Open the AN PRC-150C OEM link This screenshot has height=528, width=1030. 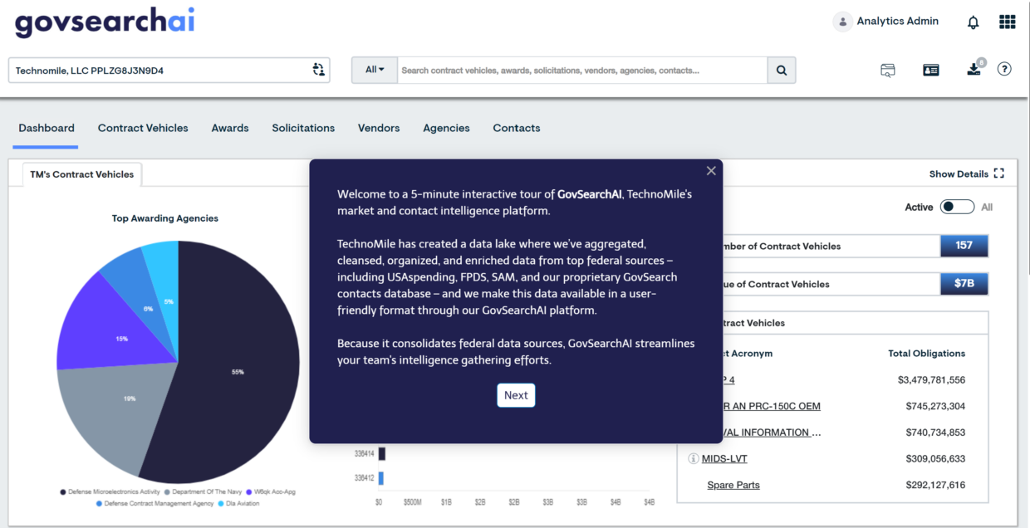[x=772, y=406]
